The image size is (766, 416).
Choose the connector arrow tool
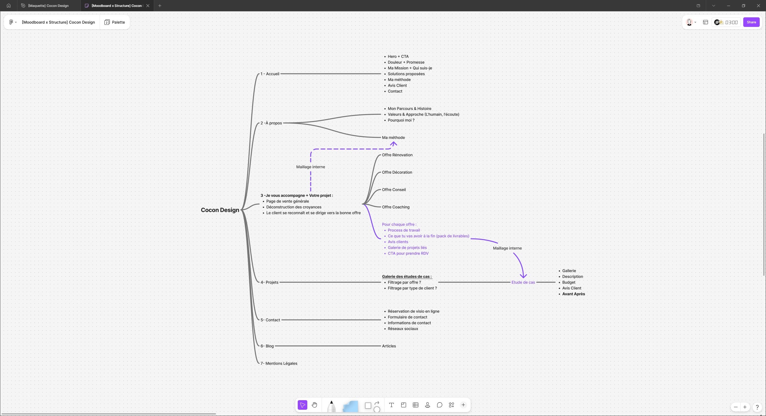pyautogui.click(x=377, y=403)
